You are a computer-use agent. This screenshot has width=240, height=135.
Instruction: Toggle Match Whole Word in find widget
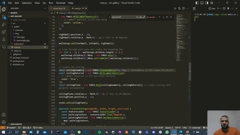141,17
